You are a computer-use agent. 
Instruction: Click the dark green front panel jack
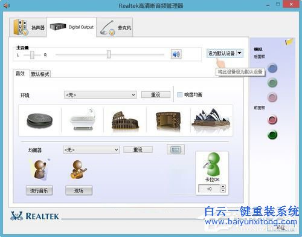(x=272, y=135)
